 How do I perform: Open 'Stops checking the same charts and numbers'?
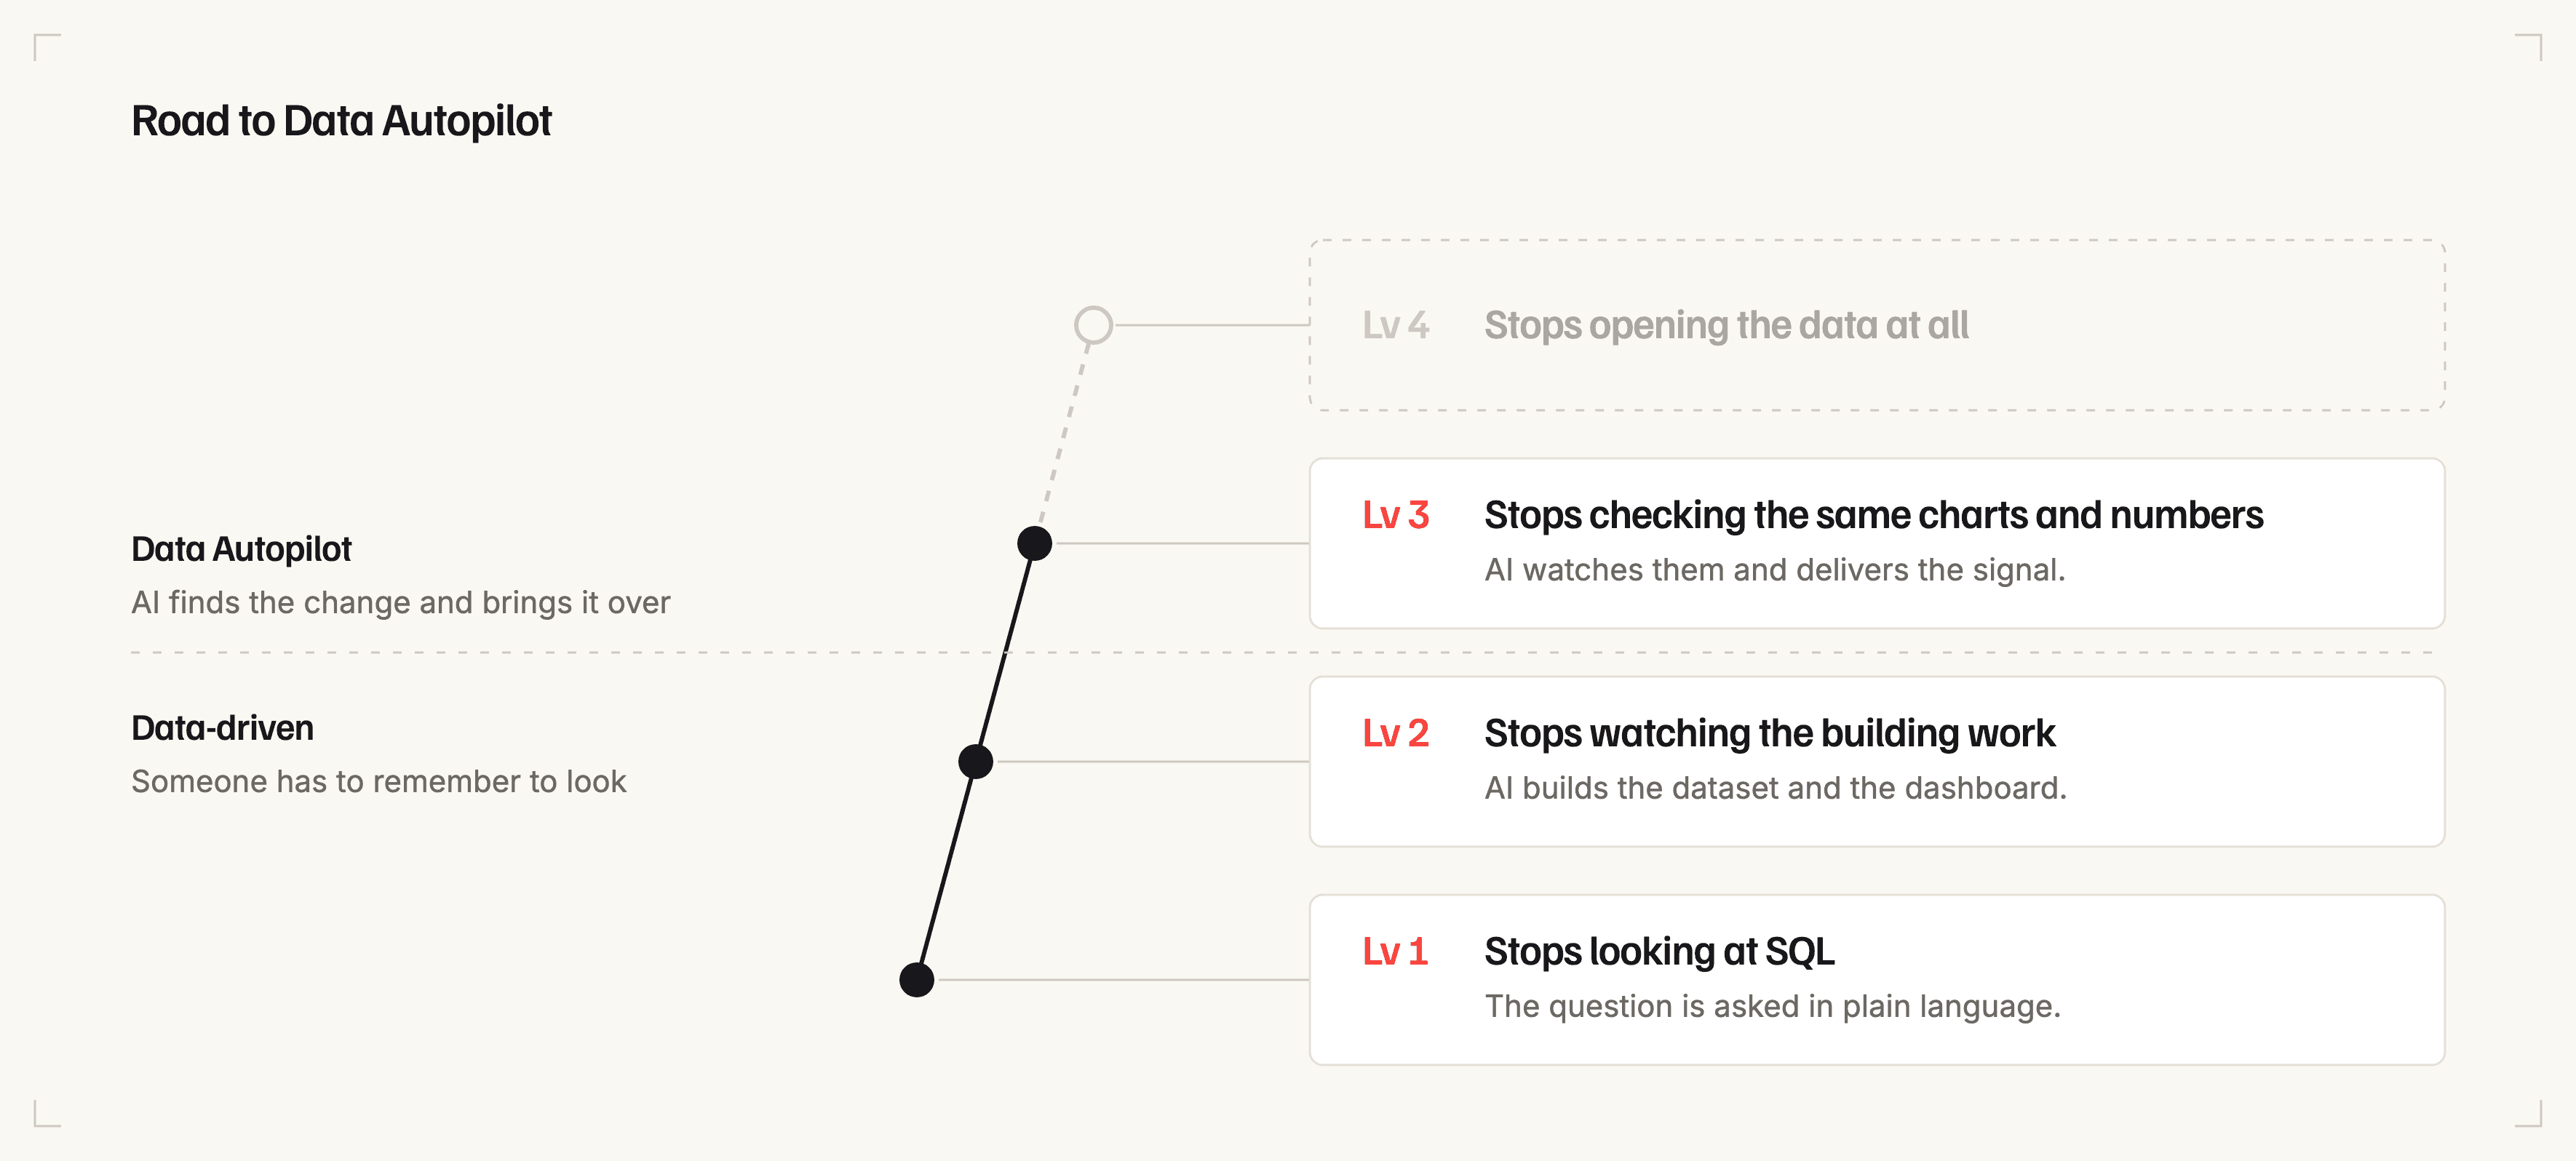1873,515
